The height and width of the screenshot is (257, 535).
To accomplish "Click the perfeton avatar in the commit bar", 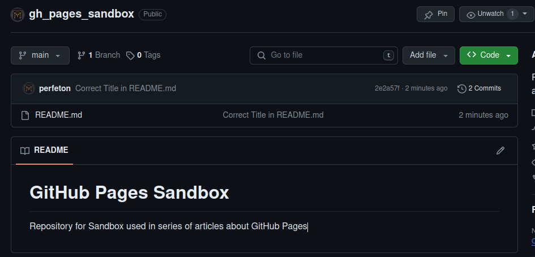I will [29, 89].
